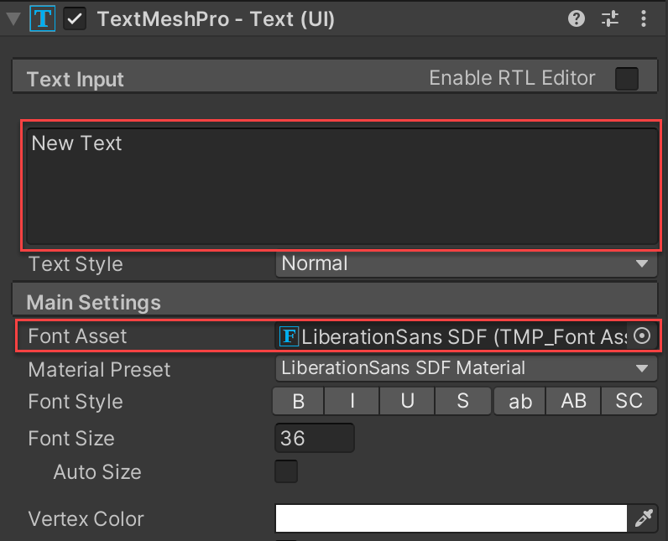Click the Vertex Color eyedropper icon

click(x=644, y=519)
